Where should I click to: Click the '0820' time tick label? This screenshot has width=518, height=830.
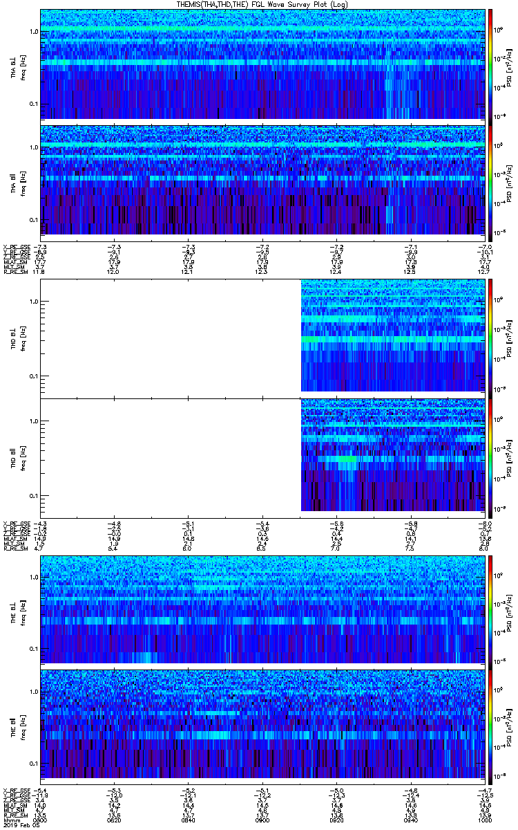(x=115, y=820)
